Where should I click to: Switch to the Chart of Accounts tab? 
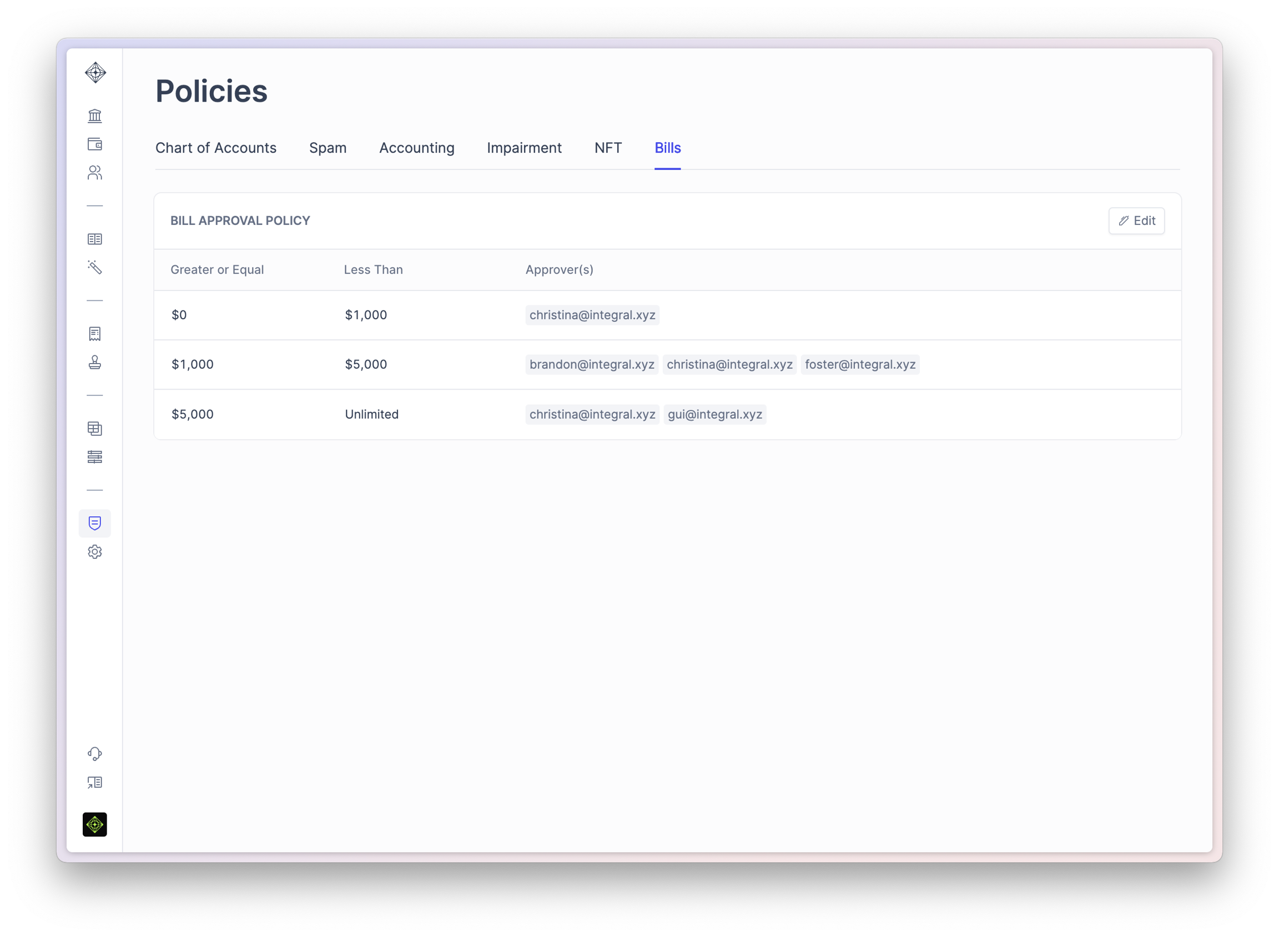coord(215,148)
